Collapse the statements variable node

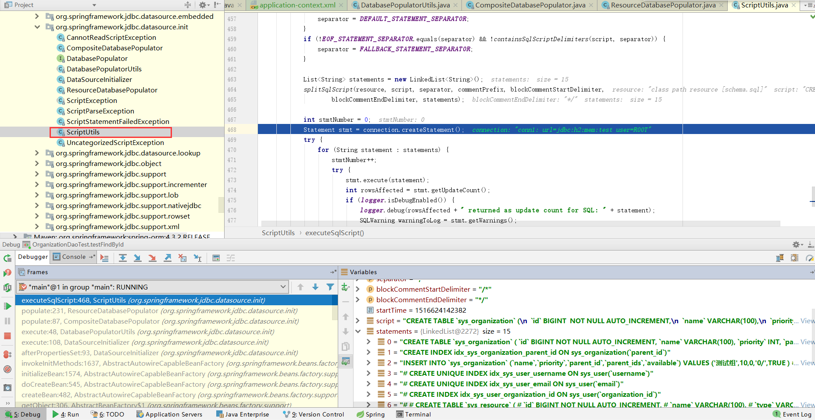point(358,332)
